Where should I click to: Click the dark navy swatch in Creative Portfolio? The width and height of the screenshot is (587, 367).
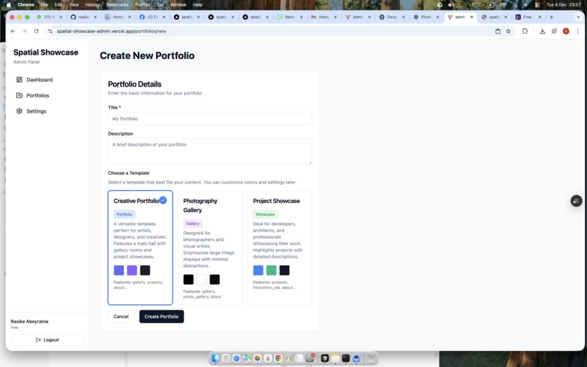point(145,270)
